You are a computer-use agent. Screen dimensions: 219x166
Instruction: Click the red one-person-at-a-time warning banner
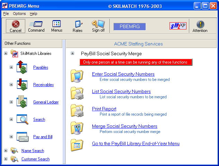136,62
